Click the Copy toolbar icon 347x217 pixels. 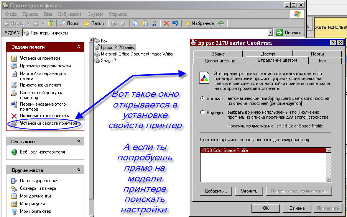[x=136, y=23]
